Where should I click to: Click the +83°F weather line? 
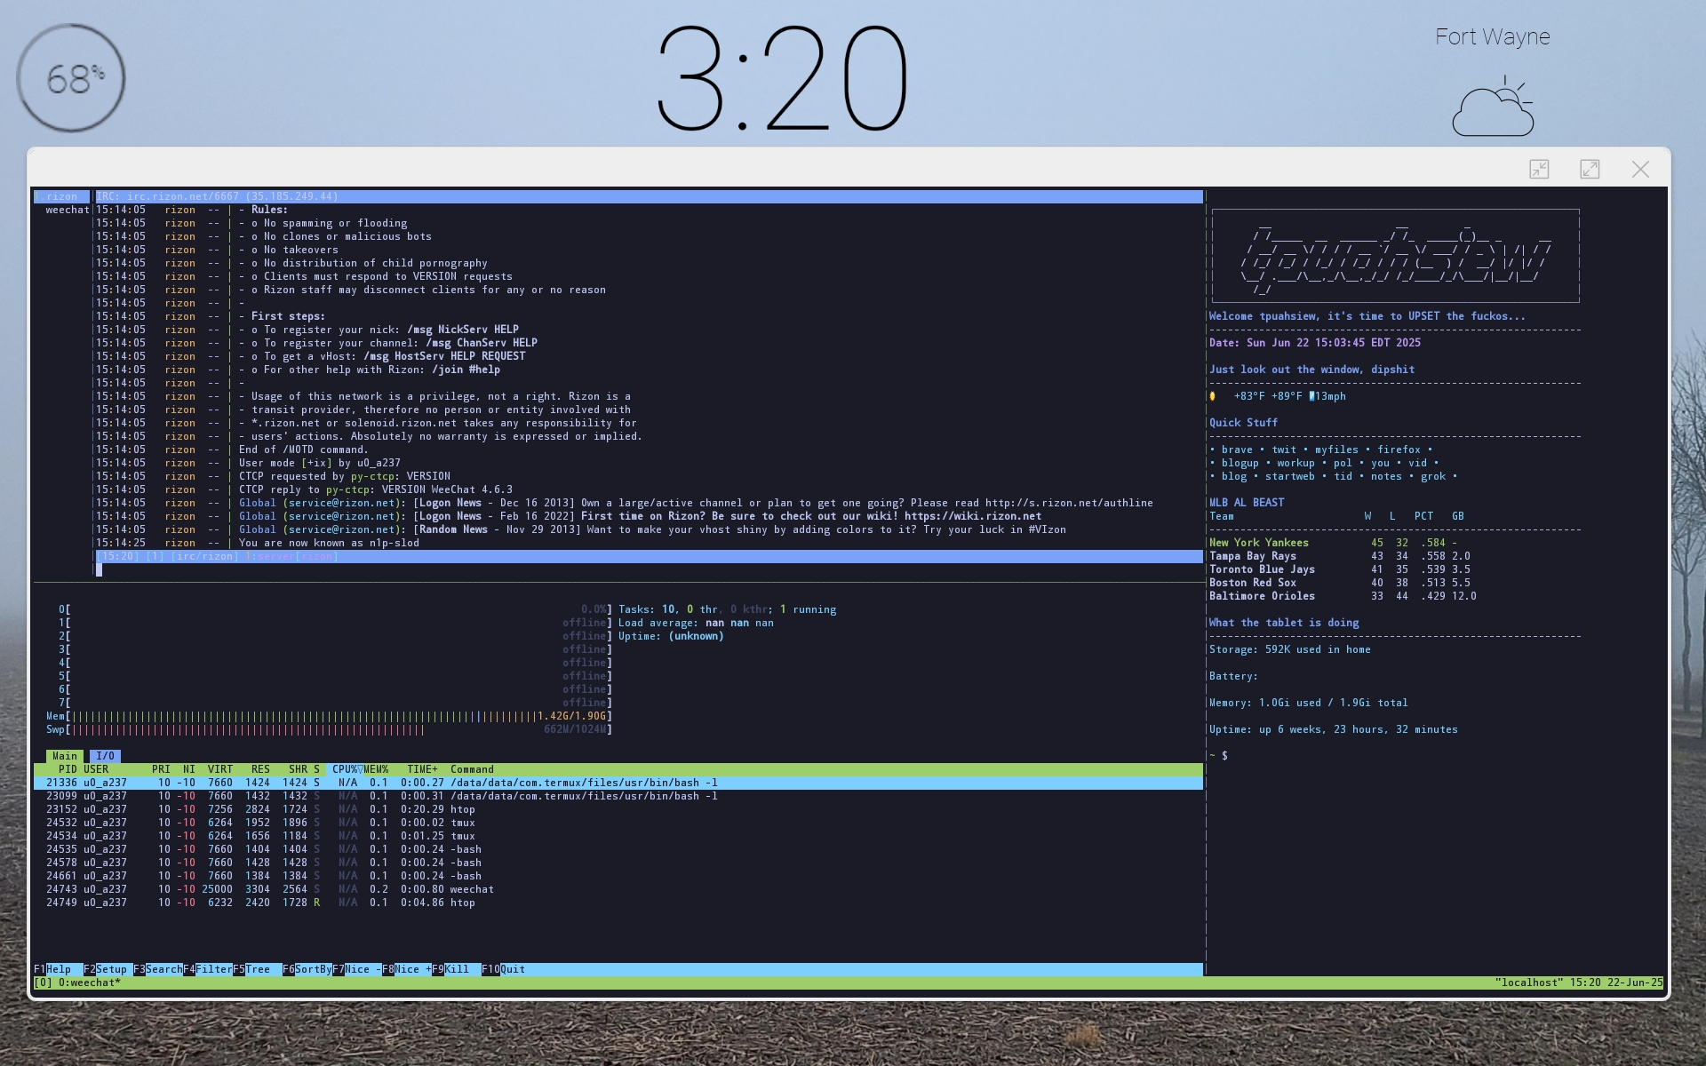tap(1278, 396)
